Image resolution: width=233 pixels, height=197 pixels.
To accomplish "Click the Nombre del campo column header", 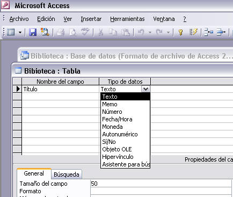I will [x=60, y=82].
